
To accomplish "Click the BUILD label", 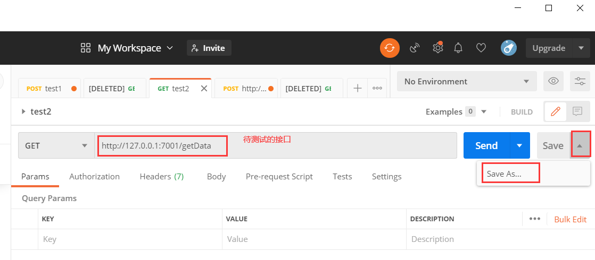I will click(522, 112).
